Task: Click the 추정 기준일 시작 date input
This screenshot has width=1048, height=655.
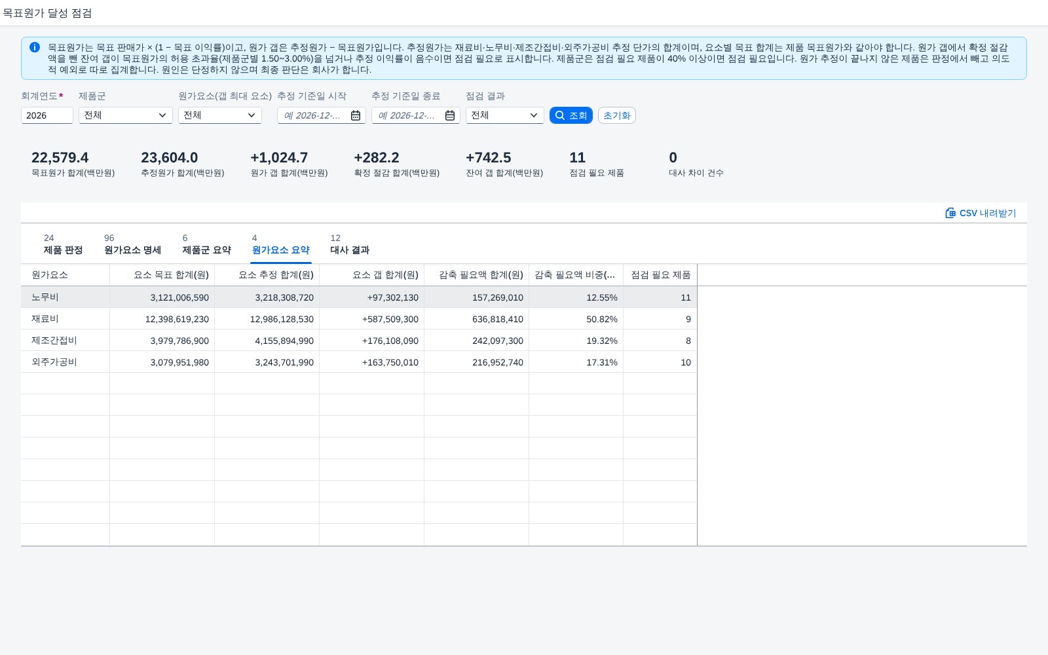Action: click(313, 115)
